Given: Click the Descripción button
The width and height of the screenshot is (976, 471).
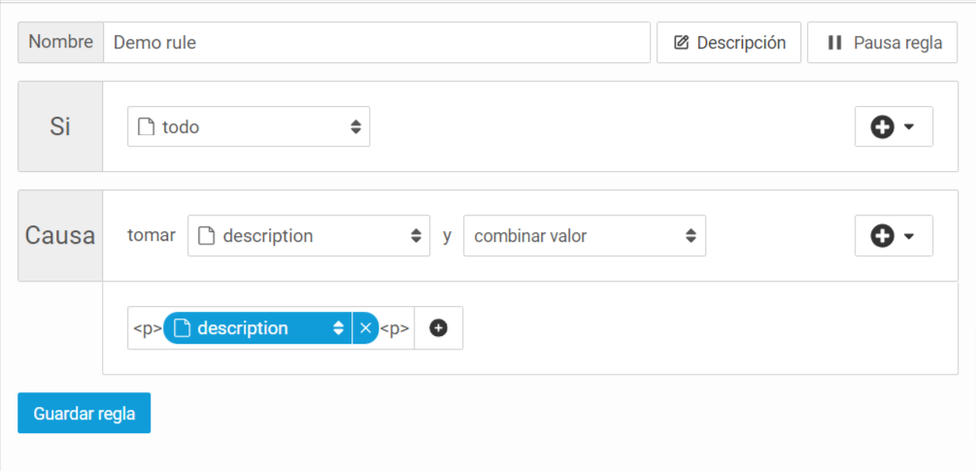Looking at the screenshot, I should [729, 43].
